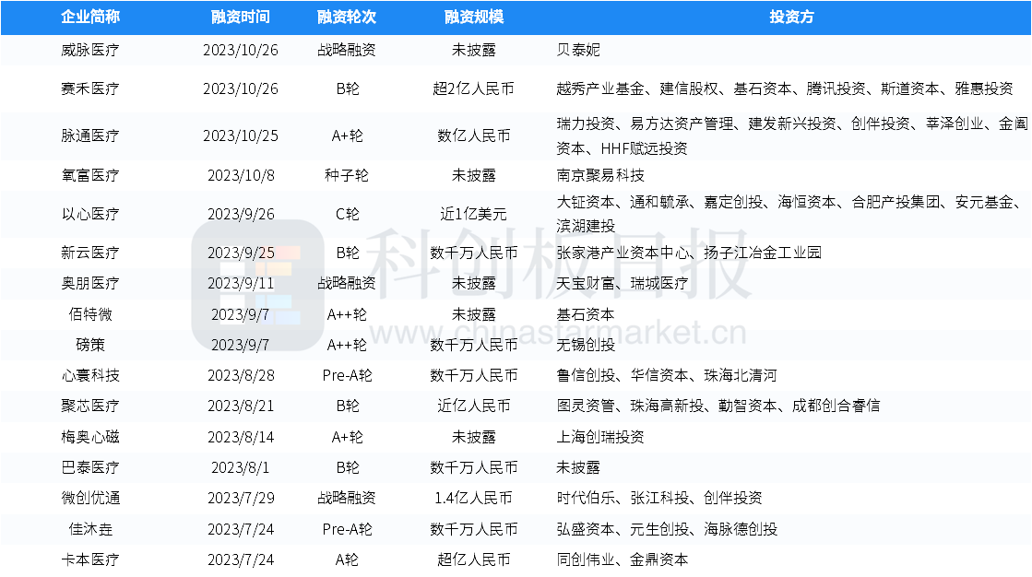Viewport: 1032px width, 577px height.
Task: Select company name 巴泰医疗
Action: (x=90, y=468)
